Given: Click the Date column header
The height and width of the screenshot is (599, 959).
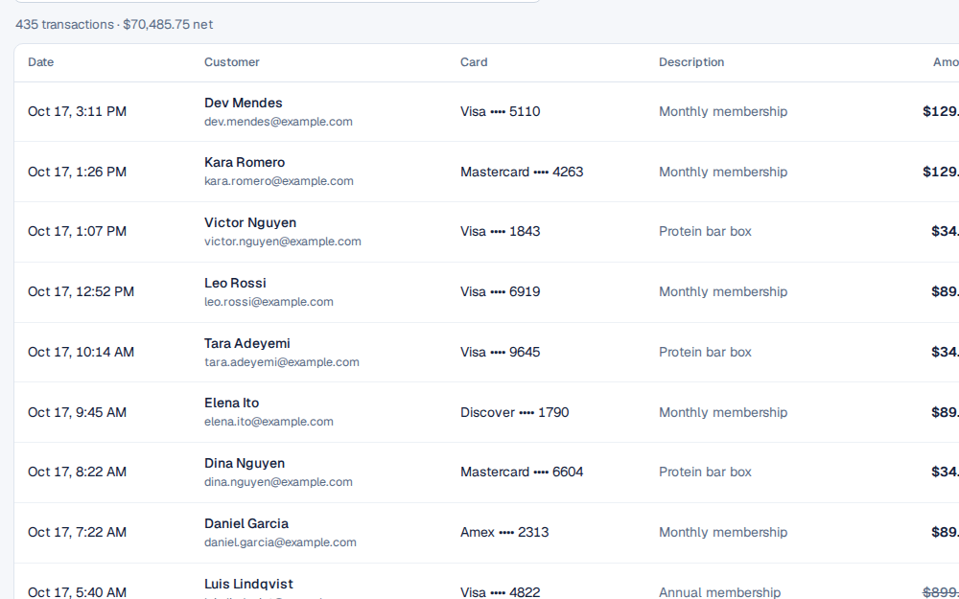Looking at the screenshot, I should [x=41, y=62].
